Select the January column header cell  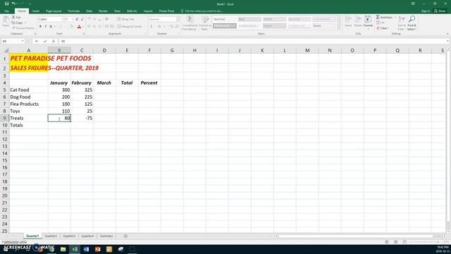click(x=59, y=83)
